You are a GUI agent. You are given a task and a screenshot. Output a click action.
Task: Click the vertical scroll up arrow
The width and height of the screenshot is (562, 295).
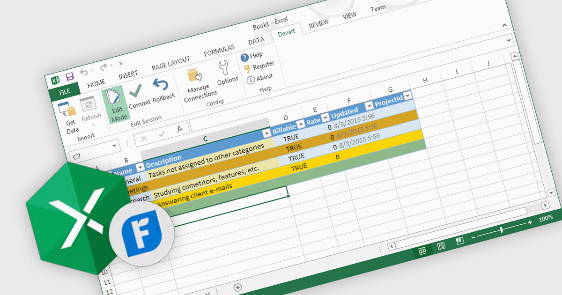[x=515, y=56]
